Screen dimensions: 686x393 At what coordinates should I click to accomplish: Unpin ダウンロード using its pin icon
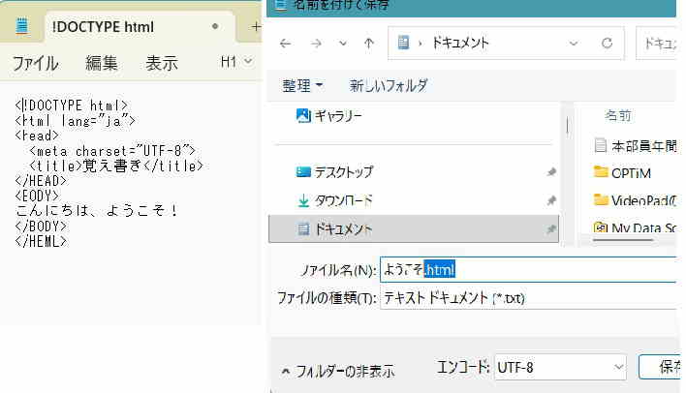[x=551, y=200]
